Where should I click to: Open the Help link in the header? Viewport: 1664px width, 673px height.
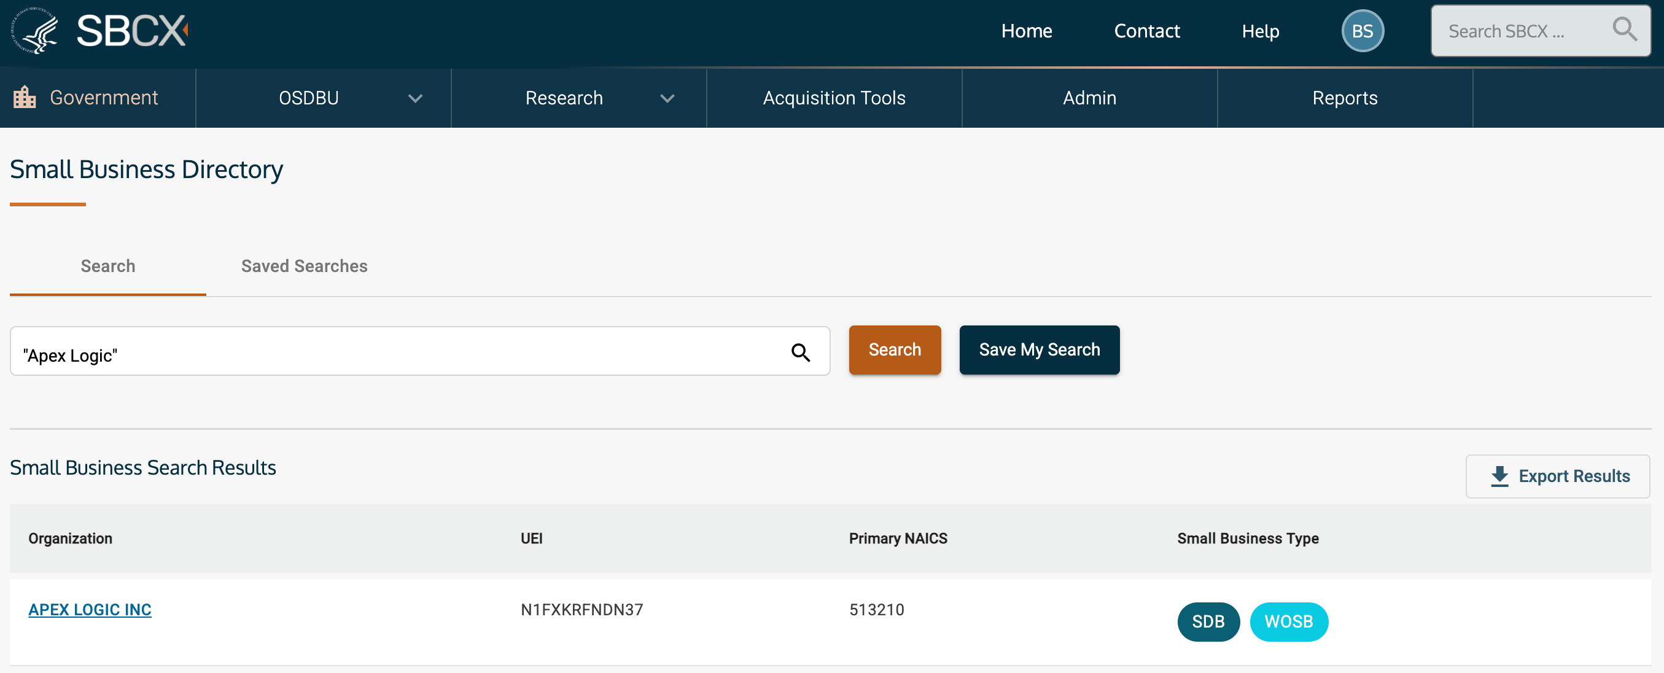click(1259, 31)
